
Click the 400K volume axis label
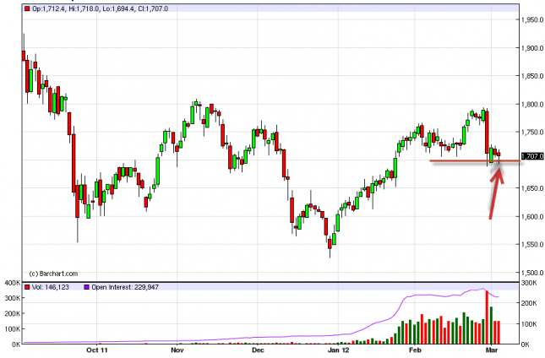tap(13, 283)
